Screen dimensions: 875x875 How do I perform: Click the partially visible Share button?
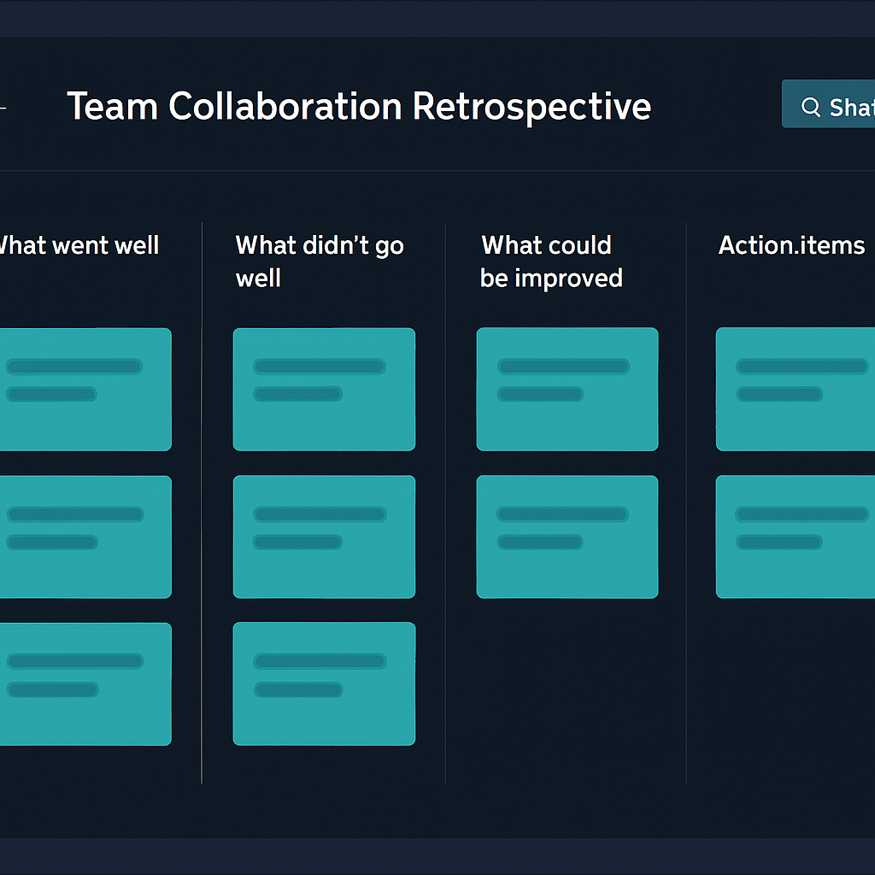point(828,103)
